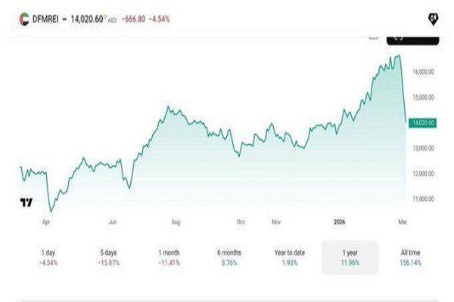Viewport: 454px width, 302px height.
Task: Click the 16,000.00 price axis label
Action: pyautogui.click(x=423, y=72)
